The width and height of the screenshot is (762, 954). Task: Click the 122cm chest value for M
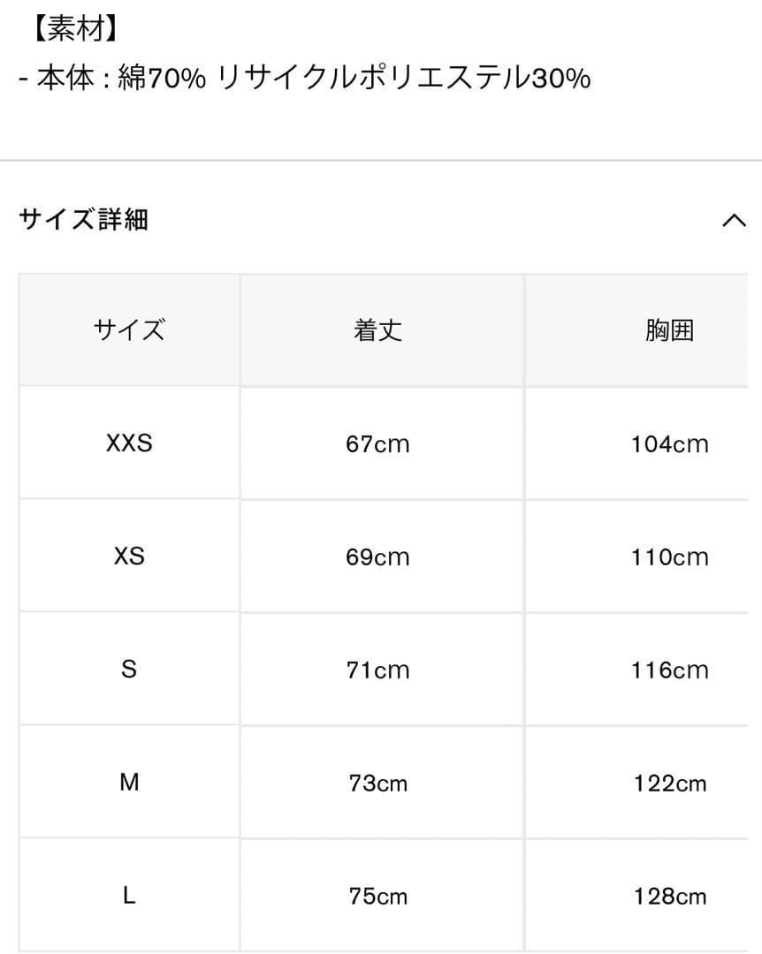click(x=670, y=782)
